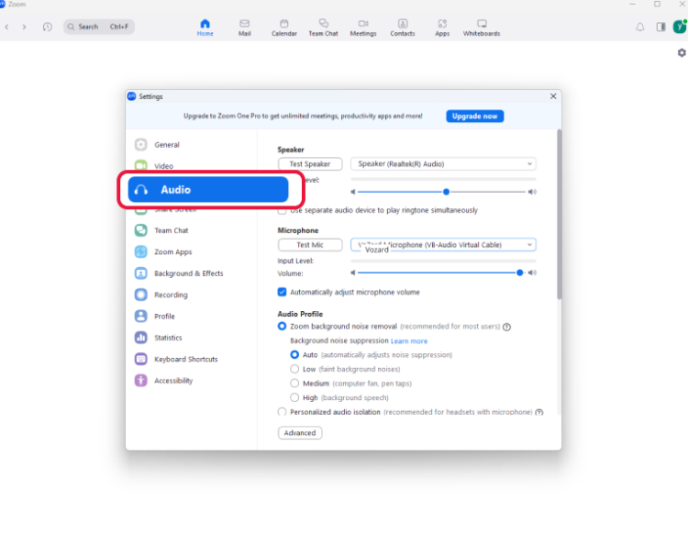
Task: Open personalized audio isolation help icon
Action: (539, 412)
